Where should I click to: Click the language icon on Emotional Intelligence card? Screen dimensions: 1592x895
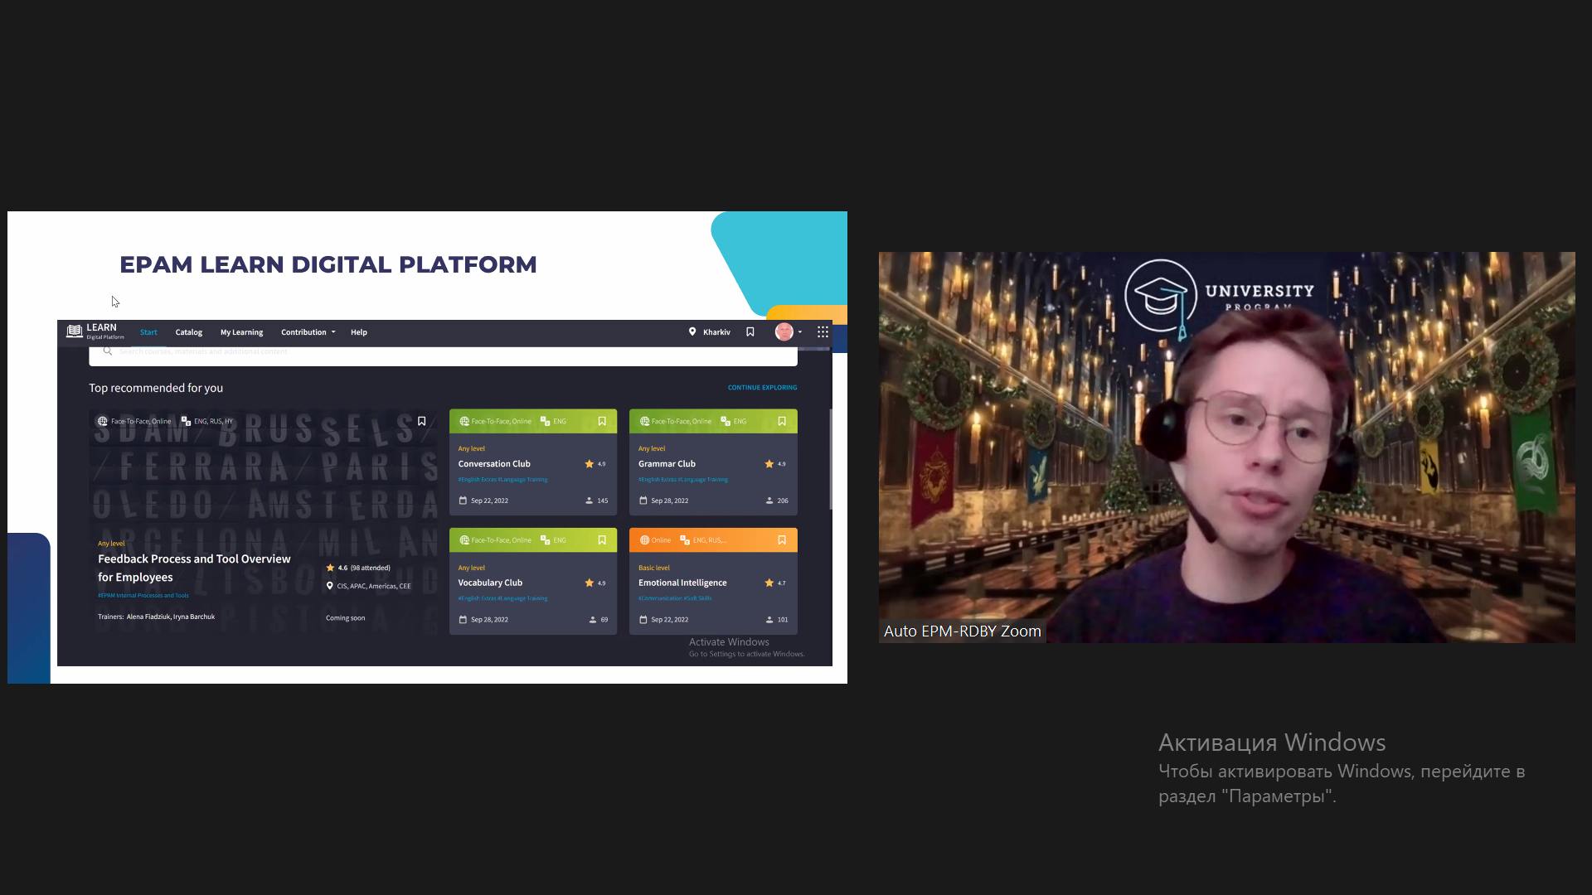tap(685, 540)
